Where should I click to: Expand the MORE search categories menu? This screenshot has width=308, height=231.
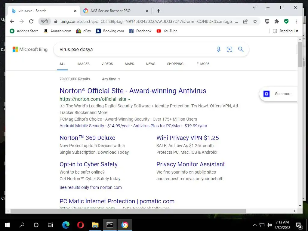click(x=203, y=64)
